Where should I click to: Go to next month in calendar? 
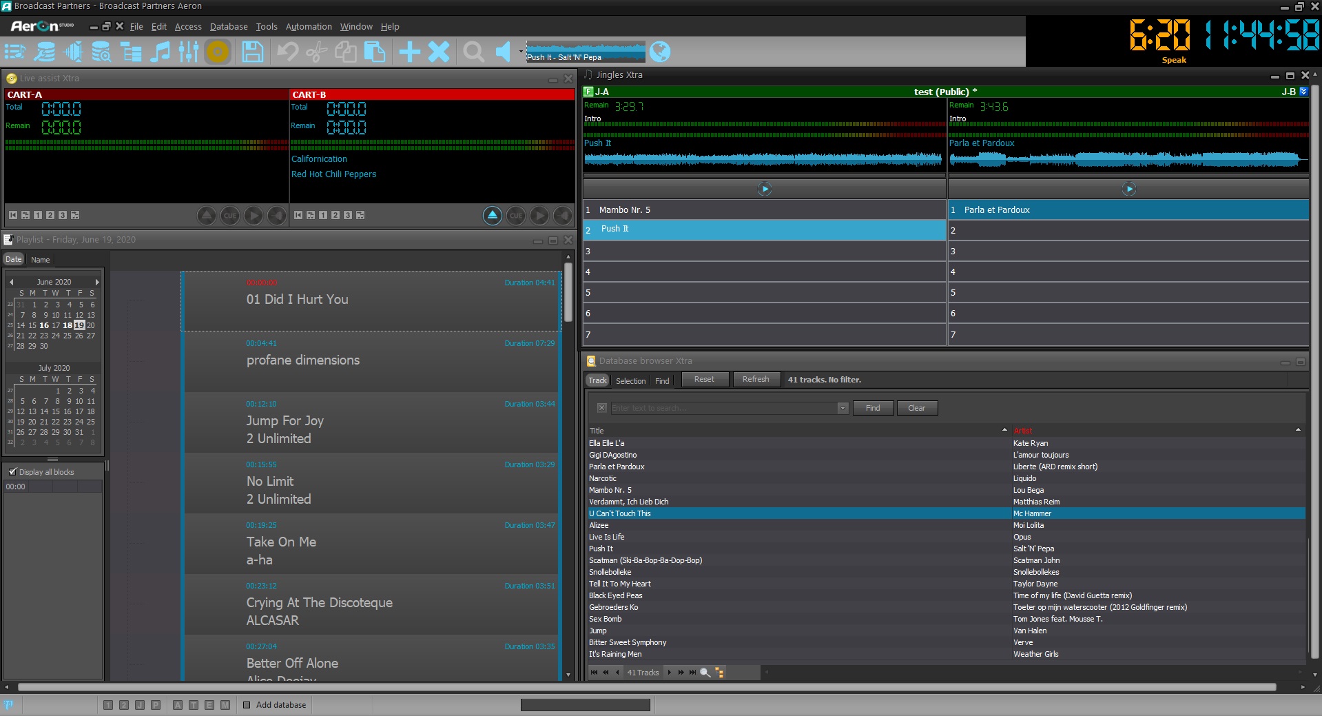point(97,282)
